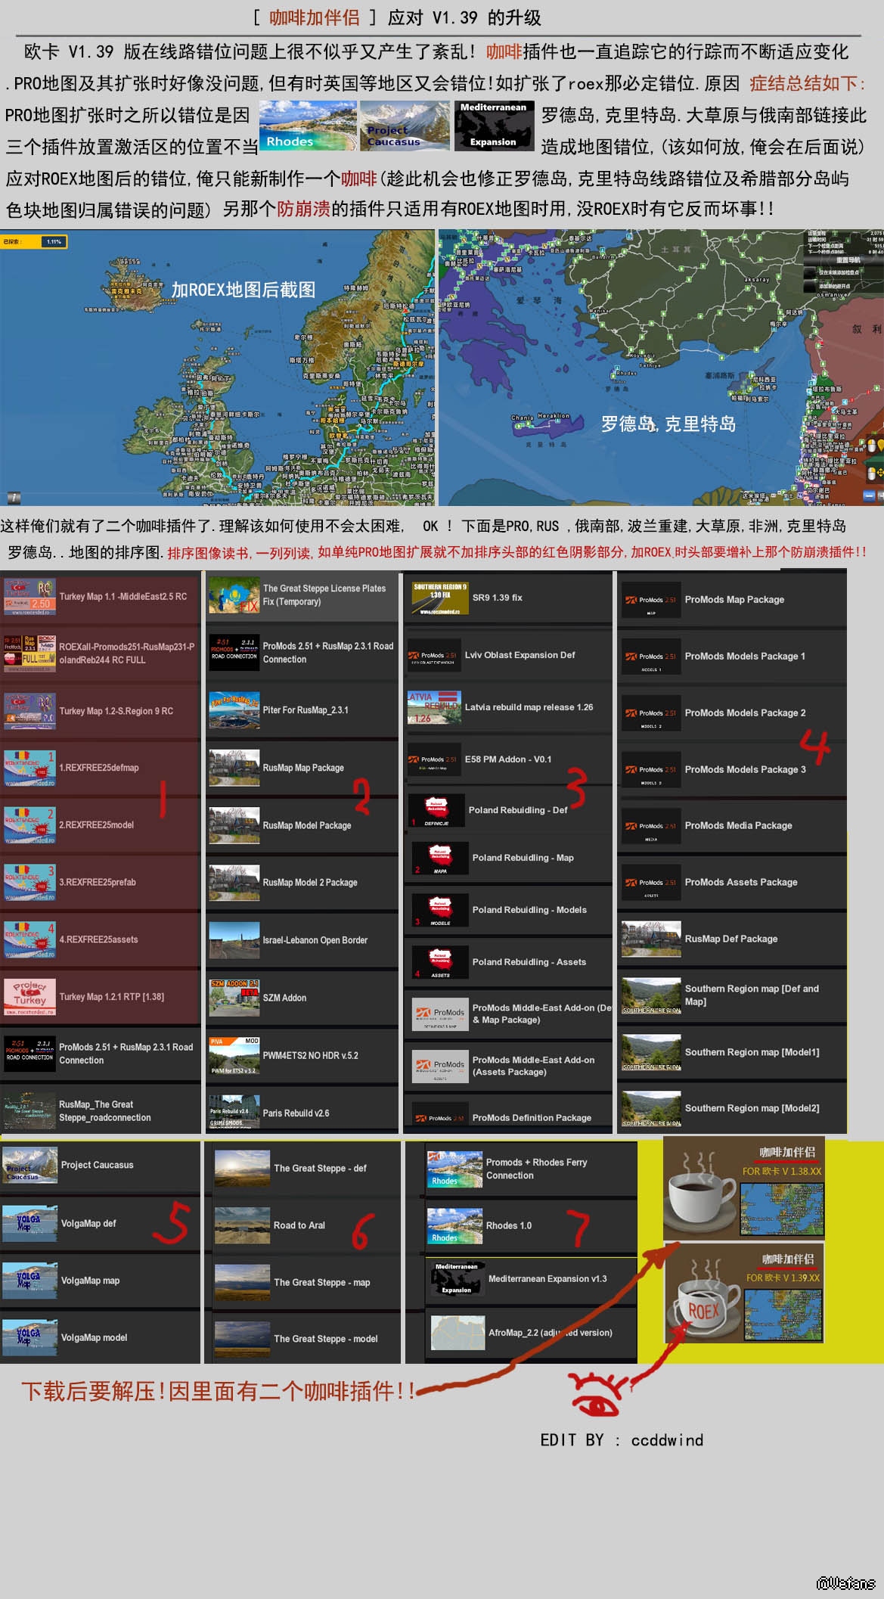Select "Southern Region map [Model2]" row

click(x=732, y=1108)
